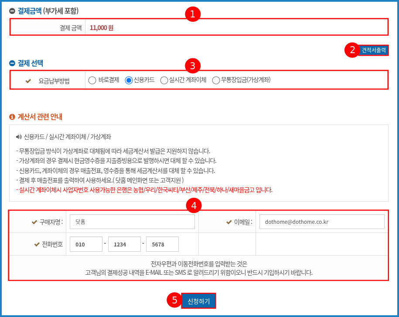The image size is (399, 317).
Task: Click the checkmark icon beside 전화번호
Action: point(37,244)
